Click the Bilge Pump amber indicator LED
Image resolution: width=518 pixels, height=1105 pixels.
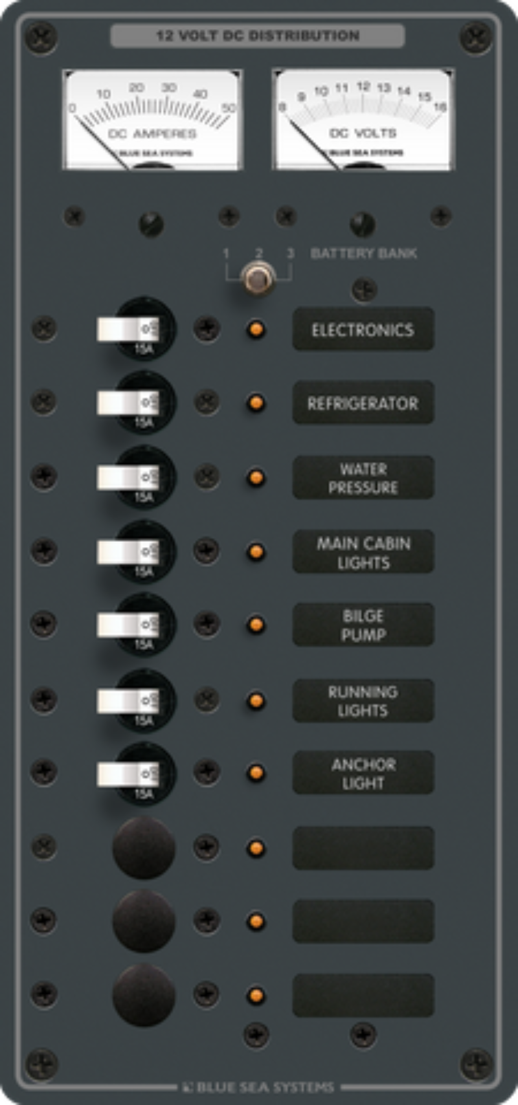tap(256, 625)
